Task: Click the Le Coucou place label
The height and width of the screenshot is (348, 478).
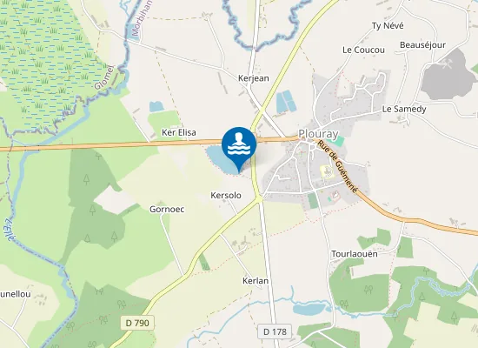Action: pos(363,50)
